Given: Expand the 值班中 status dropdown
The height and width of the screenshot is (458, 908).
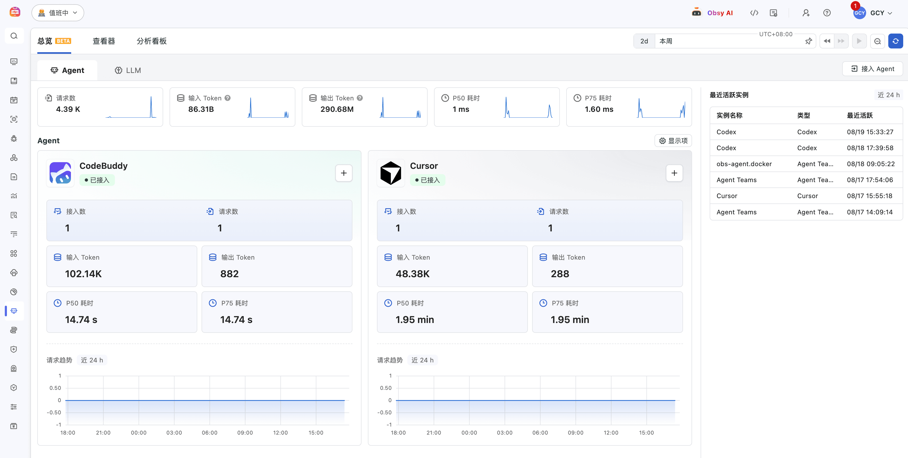Looking at the screenshot, I should pos(58,13).
